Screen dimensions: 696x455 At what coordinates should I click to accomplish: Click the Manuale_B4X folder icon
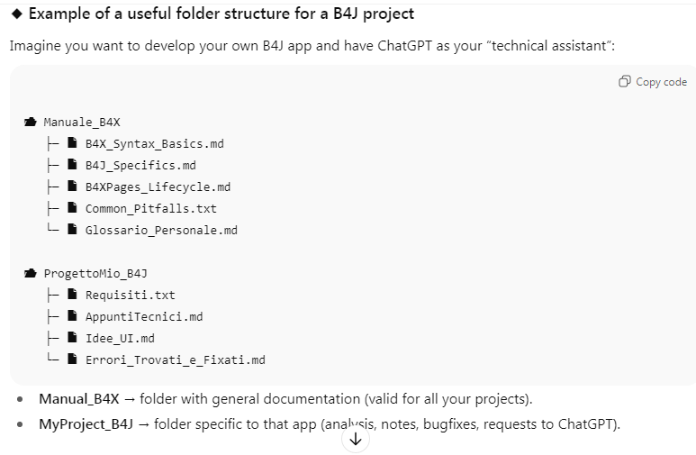tap(30, 123)
